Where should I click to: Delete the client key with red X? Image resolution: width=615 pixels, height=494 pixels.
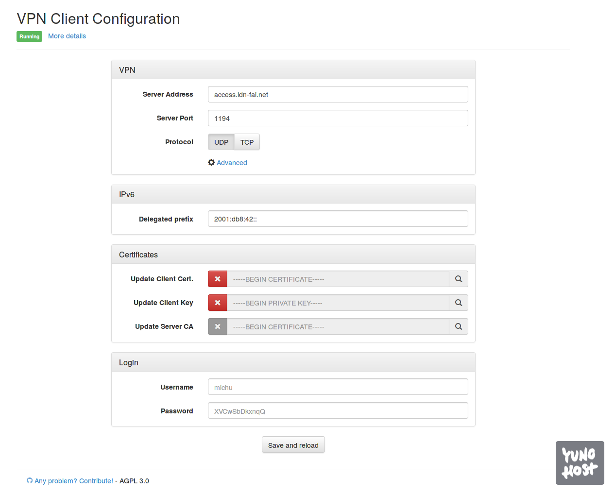click(217, 303)
